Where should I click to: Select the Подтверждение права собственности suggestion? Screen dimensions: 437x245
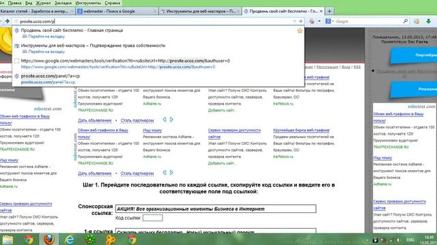[x=158, y=48]
